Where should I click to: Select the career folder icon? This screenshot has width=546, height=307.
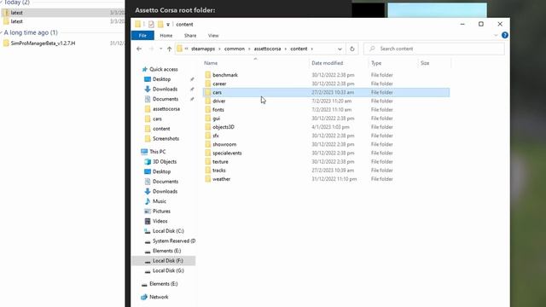point(208,84)
